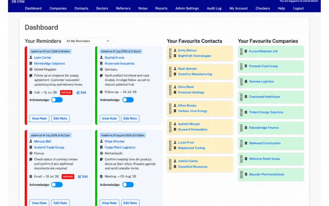Click OVERDUE badge on Liam Carter reminder
This screenshot has width=329, height=206.
click(66, 93)
